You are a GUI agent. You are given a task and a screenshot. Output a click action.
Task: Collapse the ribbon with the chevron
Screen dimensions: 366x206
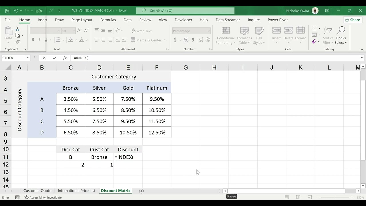tap(362, 49)
